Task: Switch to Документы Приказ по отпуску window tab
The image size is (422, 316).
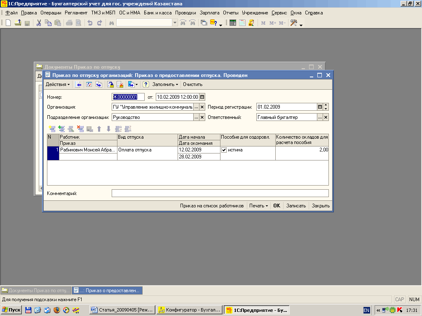Action: 36,290
